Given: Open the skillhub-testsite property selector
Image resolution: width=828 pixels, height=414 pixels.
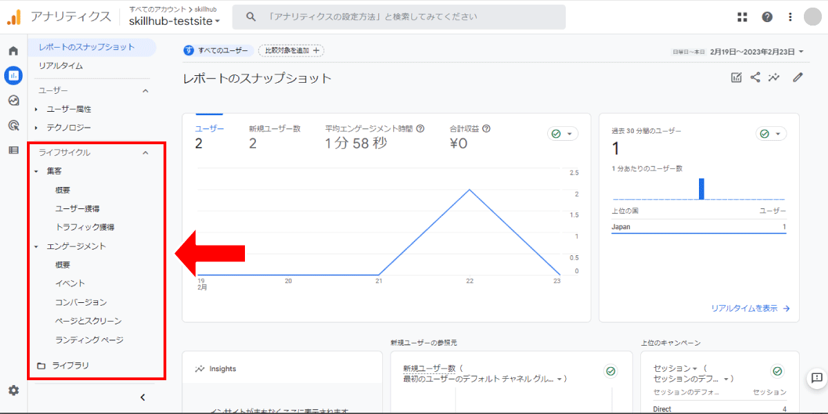Looking at the screenshot, I should 175,21.
